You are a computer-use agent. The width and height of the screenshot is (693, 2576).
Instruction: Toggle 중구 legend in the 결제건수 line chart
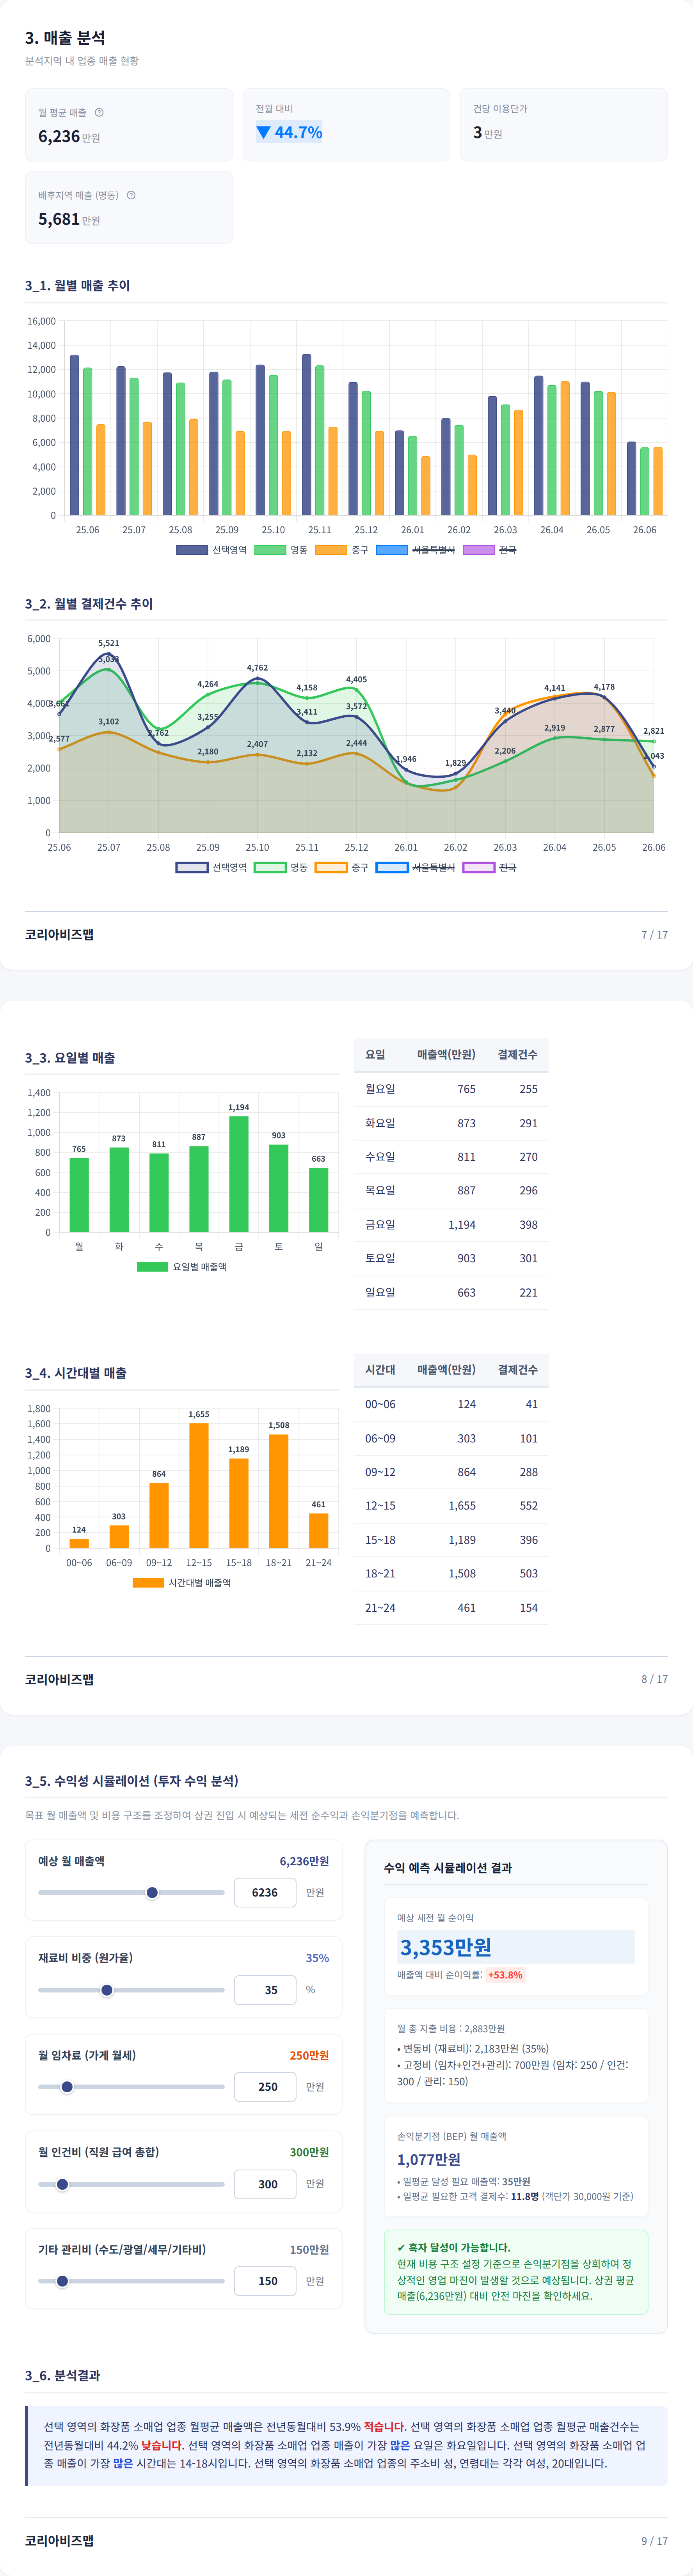(x=342, y=867)
